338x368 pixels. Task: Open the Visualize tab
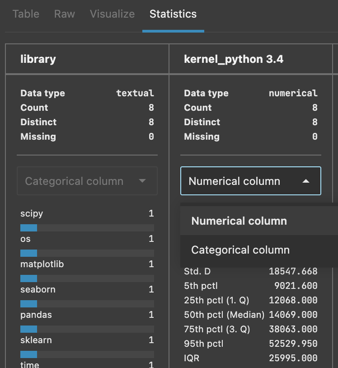[x=112, y=14]
